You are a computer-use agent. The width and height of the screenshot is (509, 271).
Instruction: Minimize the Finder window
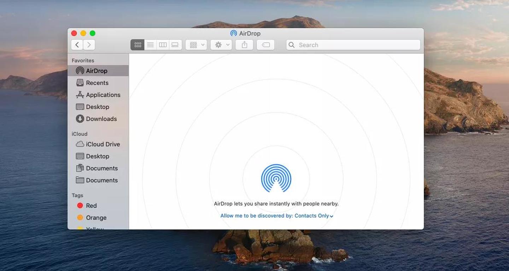[83, 33]
